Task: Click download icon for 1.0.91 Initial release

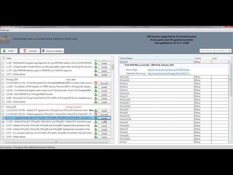Action: (x=96, y=102)
